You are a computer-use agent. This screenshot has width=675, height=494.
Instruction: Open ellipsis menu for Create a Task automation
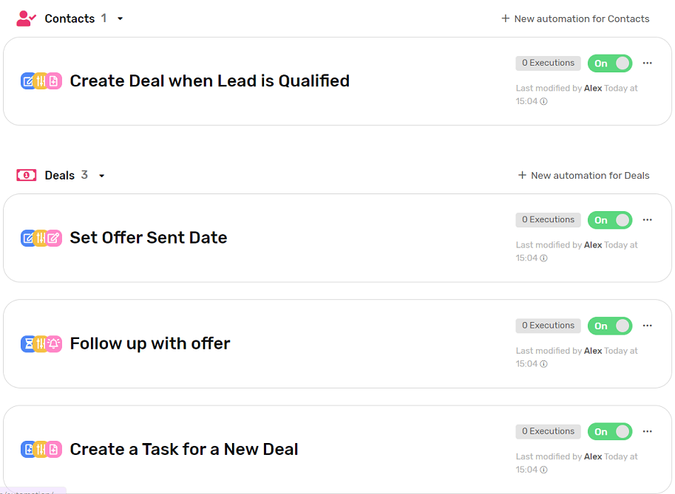tap(648, 431)
